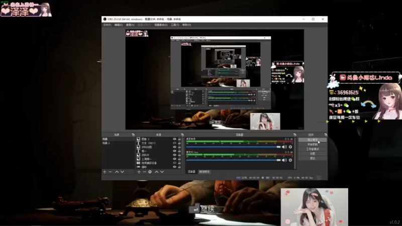Viewport: 402px width, 226px height.
Task: Open the 场景集合(S) Scene Collection menu
Action: pos(161,25)
